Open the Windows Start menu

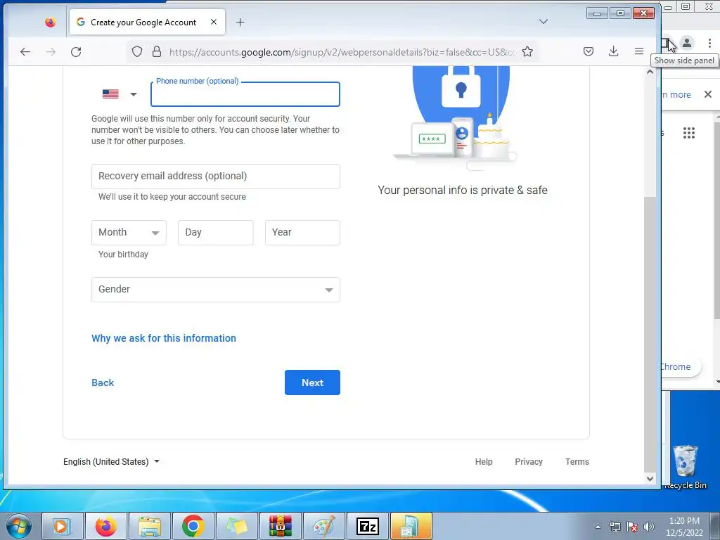coord(19,526)
